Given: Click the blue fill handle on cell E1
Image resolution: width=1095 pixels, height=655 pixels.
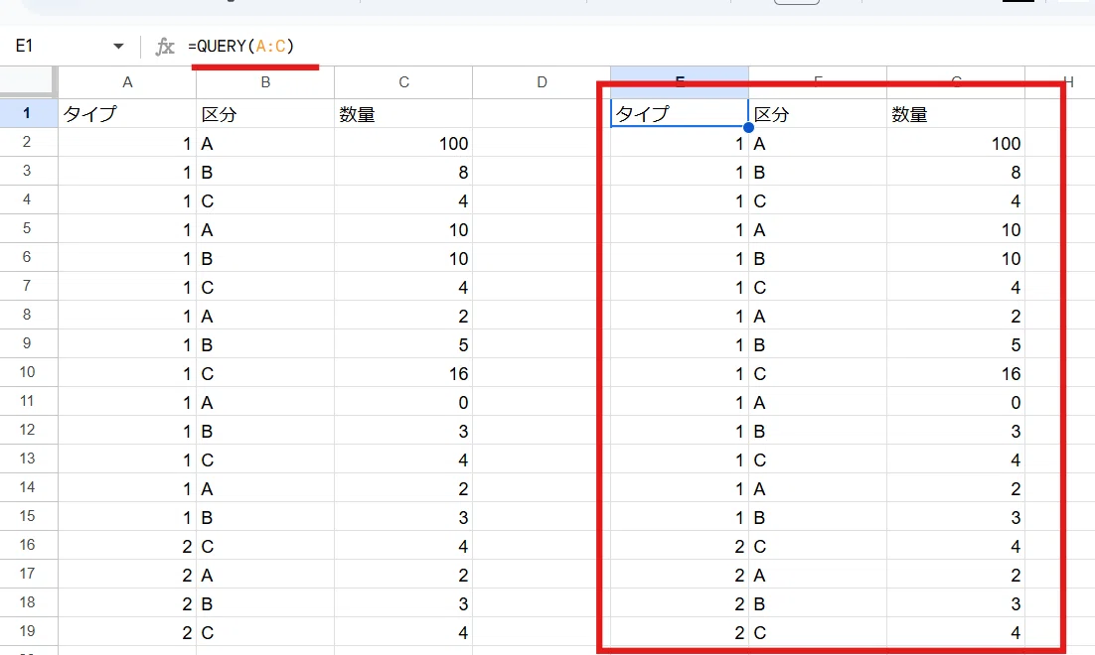Looking at the screenshot, I should (748, 127).
